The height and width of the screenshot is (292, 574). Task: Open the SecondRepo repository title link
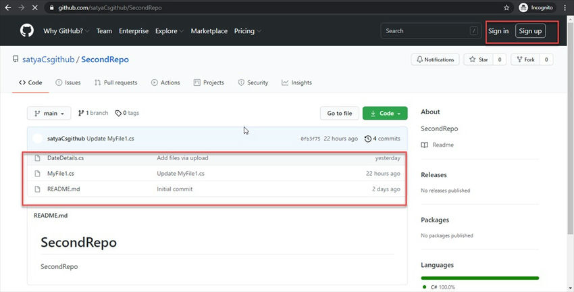(105, 59)
